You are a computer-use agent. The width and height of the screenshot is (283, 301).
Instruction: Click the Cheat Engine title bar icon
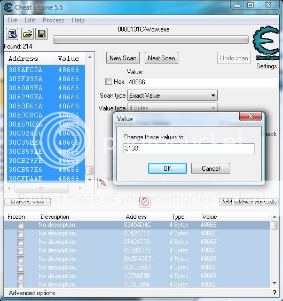pyautogui.click(x=8, y=7)
